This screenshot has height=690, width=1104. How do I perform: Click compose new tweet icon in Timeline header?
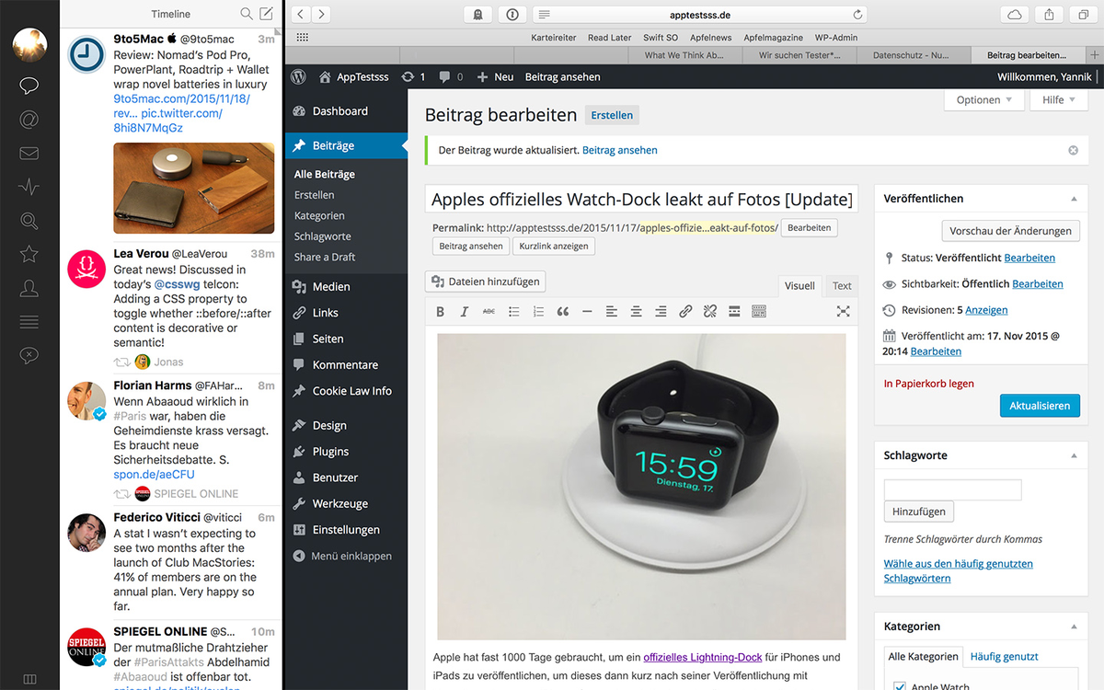pyautogui.click(x=266, y=14)
